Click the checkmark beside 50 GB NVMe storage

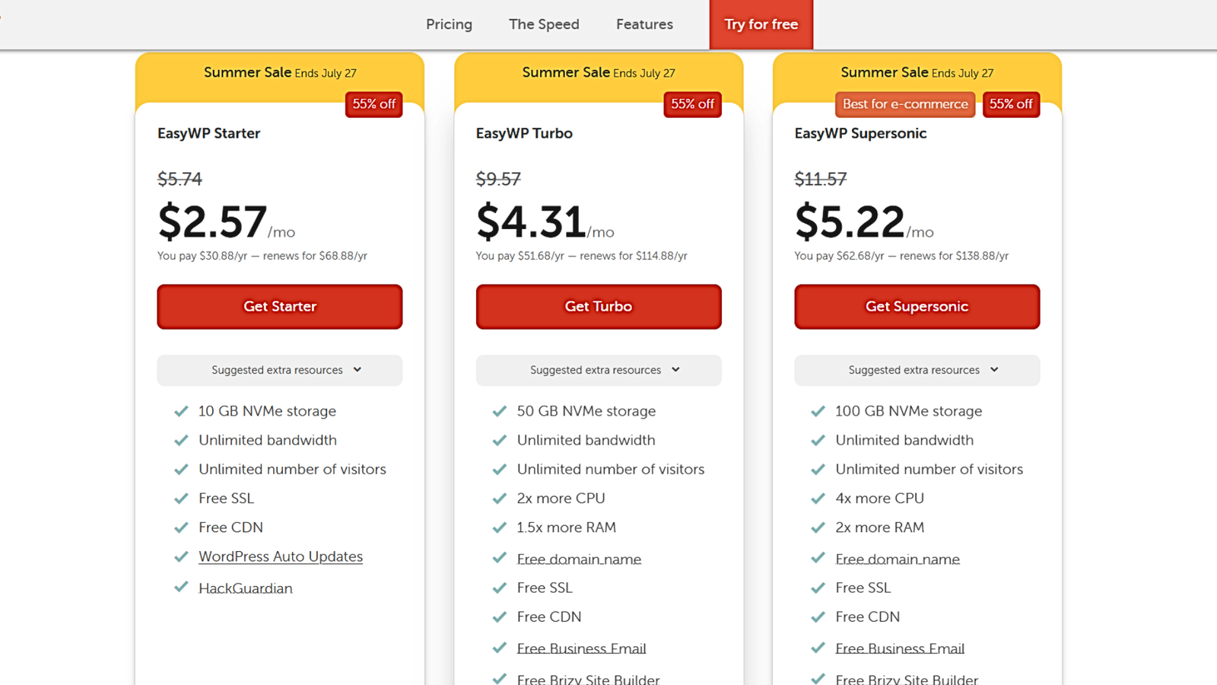[500, 411]
